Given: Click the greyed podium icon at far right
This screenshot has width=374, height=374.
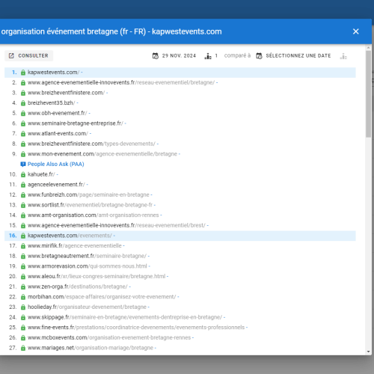Looking at the screenshot, I should point(343,56).
